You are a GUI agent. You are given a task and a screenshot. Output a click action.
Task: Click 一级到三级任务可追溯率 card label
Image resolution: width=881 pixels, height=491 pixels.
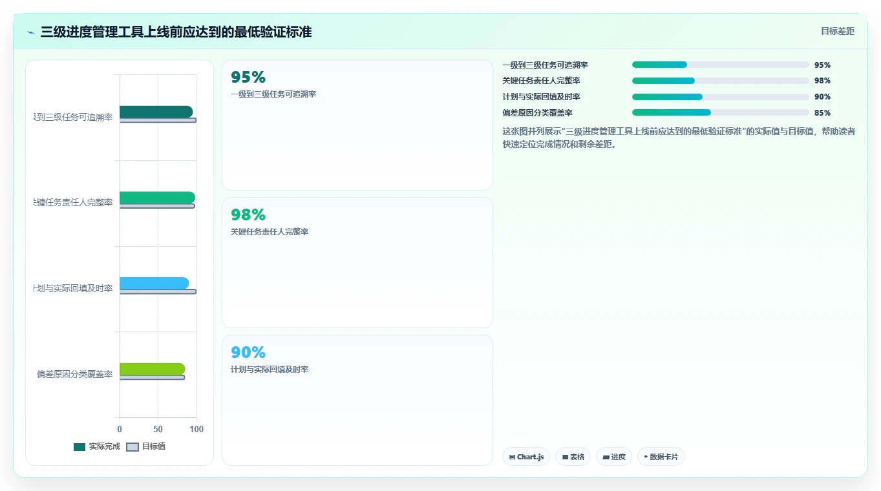tap(273, 94)
